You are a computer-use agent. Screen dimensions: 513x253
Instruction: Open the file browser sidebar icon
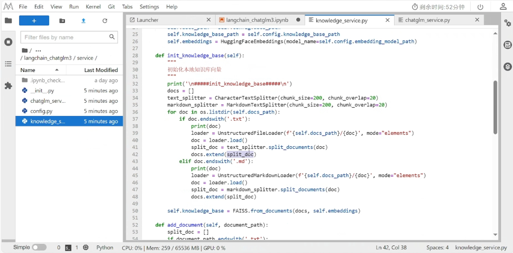[x=8, y=20]
